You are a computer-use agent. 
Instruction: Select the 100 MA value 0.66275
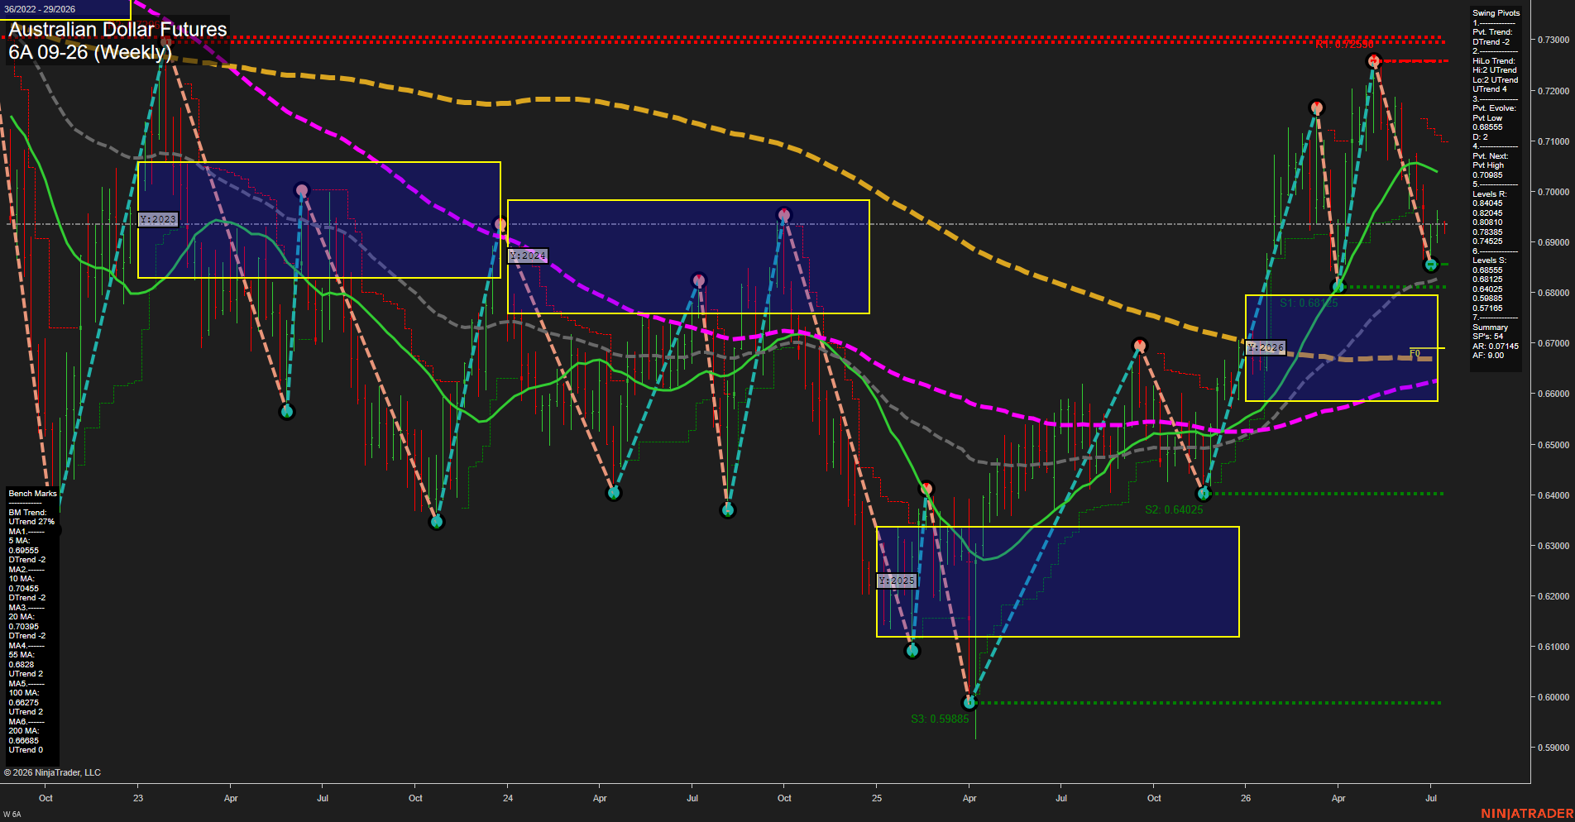[24, 703]
